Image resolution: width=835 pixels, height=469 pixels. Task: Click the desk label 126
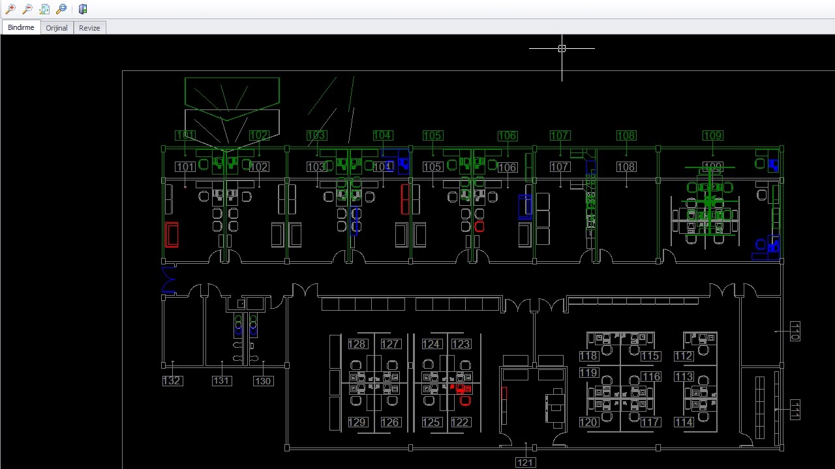(x=390, y=422)
